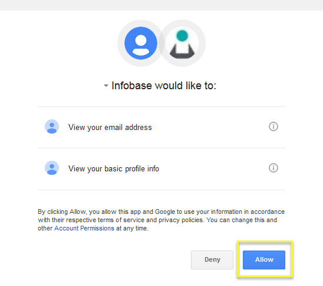Click the consent disclaimer paragraph

tap(161, 220)
